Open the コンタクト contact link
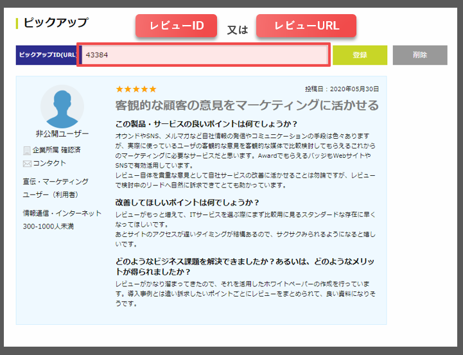The image size is (463, 355). point(49,163)
